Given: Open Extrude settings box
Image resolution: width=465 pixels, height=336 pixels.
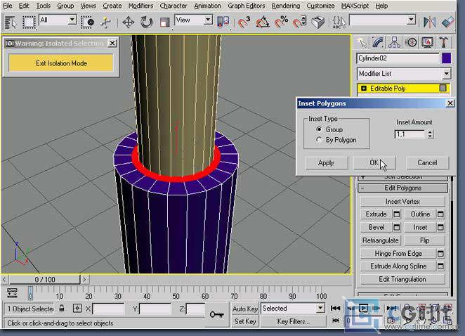Looking at the screenshot, I should [397, 214].
